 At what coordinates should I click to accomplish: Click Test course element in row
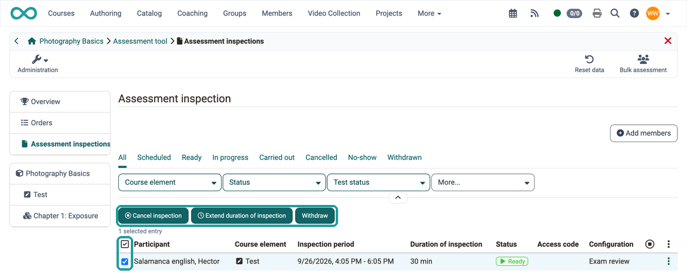[247, 262]
